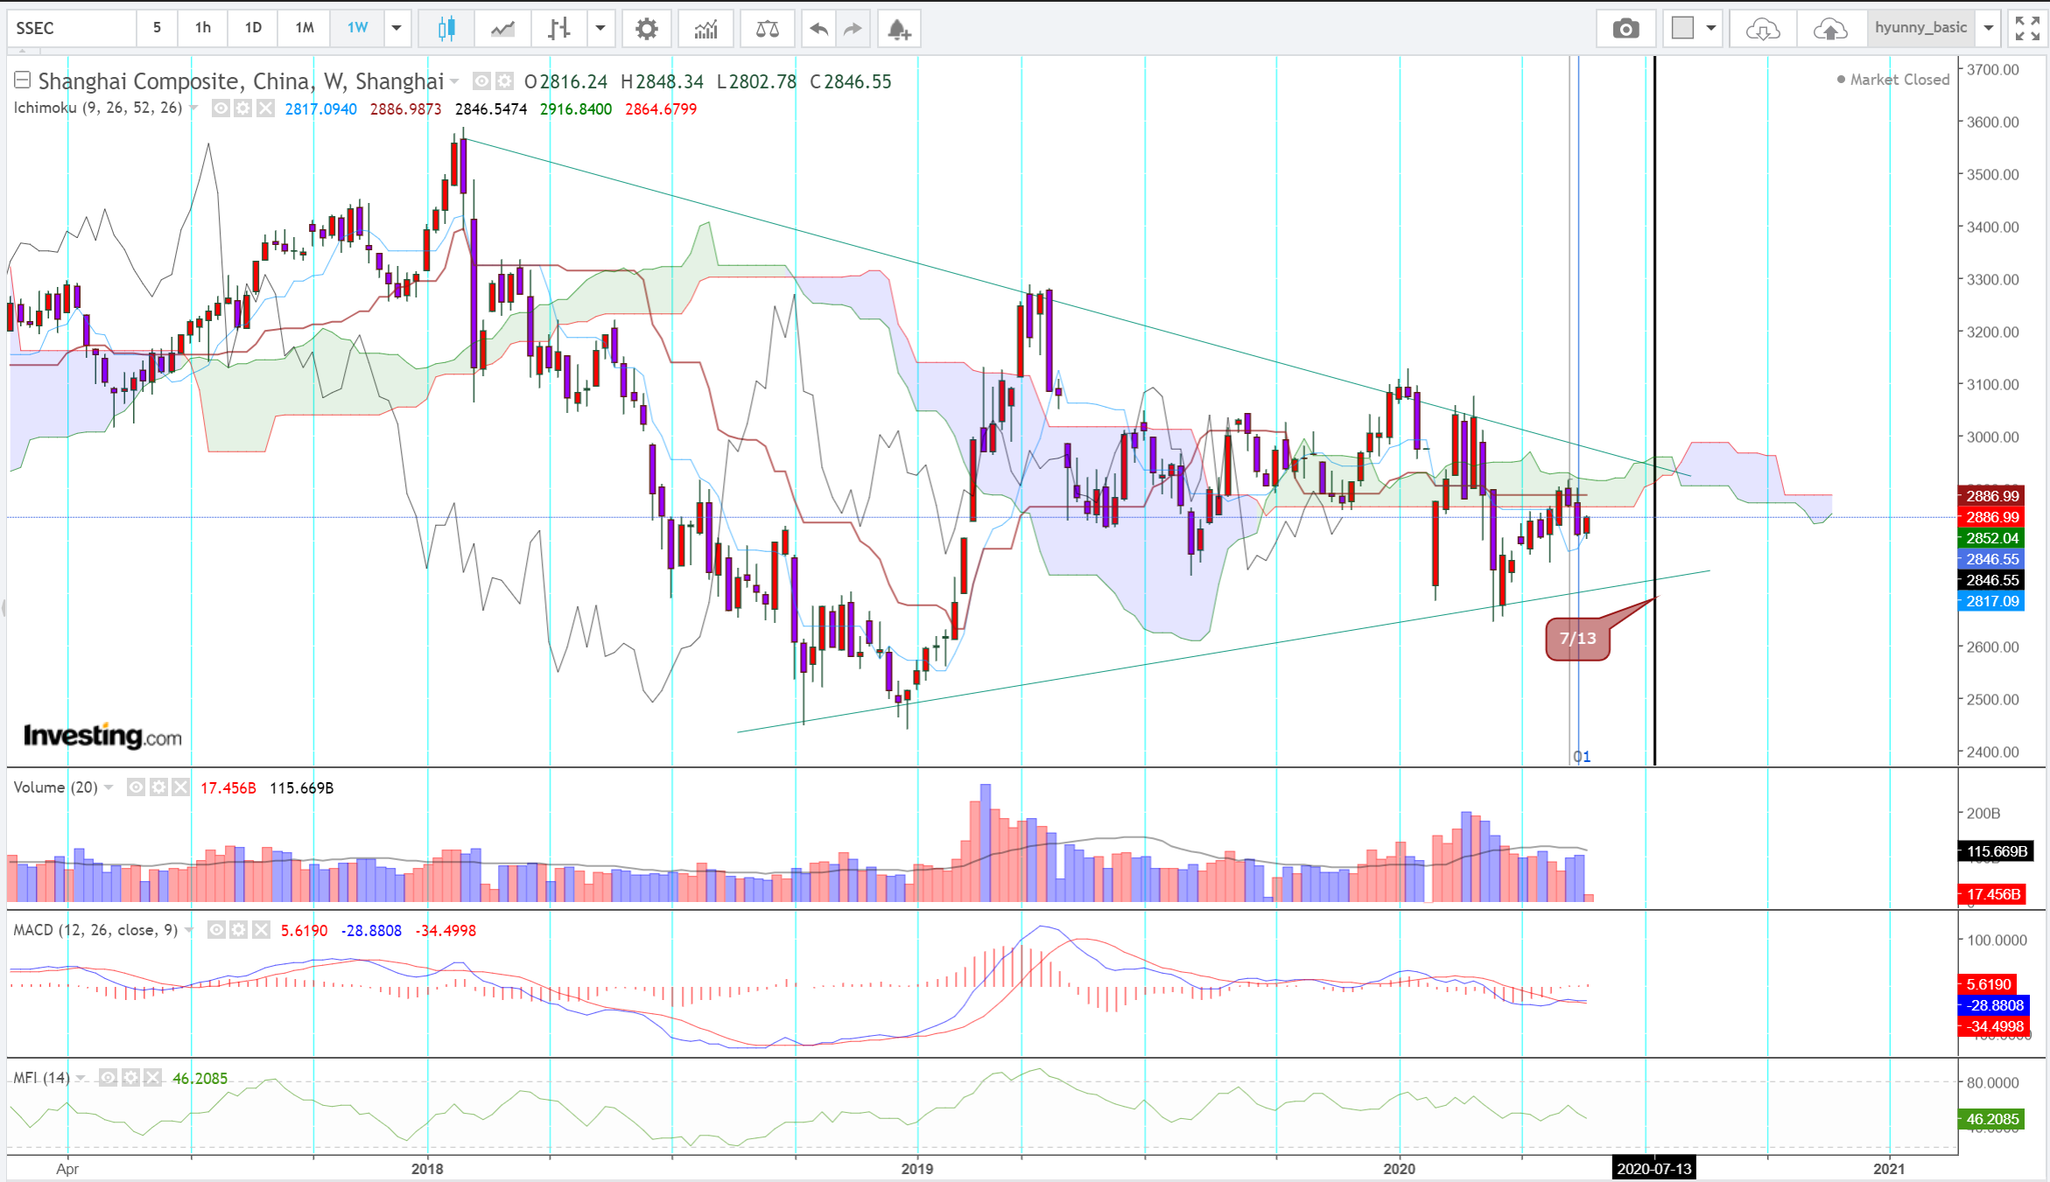Open chart properties gear in toolbar
This screenshot has height=1182, width=2050.
click(x=646, y=29)
